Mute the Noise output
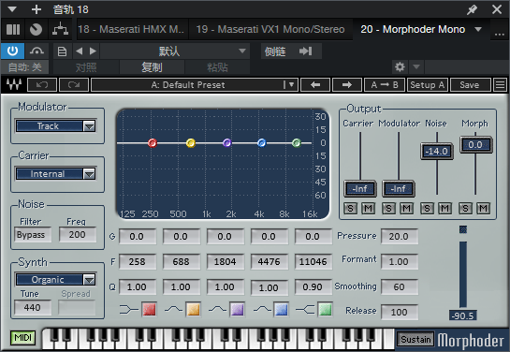 click(444, 208)
